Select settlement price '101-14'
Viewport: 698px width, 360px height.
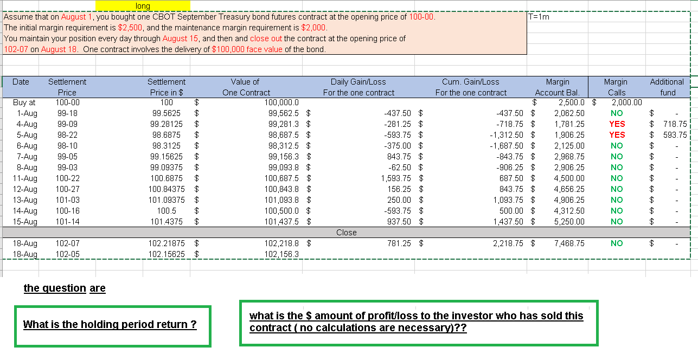tap(68, 222)
